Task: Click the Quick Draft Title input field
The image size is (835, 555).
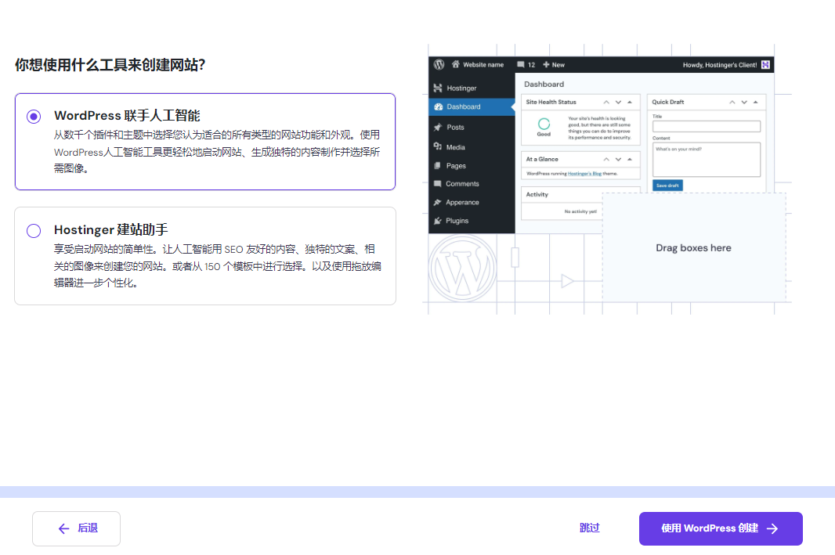Action: pyautogui.click(x=706, y=127)
